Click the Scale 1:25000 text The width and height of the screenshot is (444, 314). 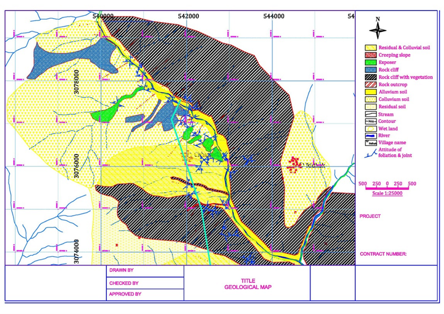click(x=387, y=193)
